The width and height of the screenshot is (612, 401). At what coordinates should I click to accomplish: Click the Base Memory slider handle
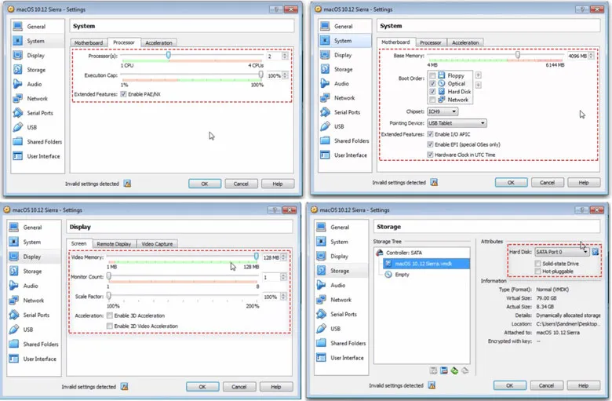pyautogui.click(x=518, y=55)
